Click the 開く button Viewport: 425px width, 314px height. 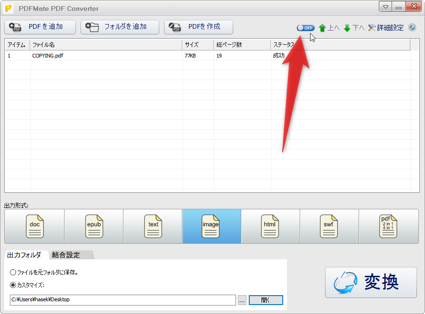(x=266, y=300)
